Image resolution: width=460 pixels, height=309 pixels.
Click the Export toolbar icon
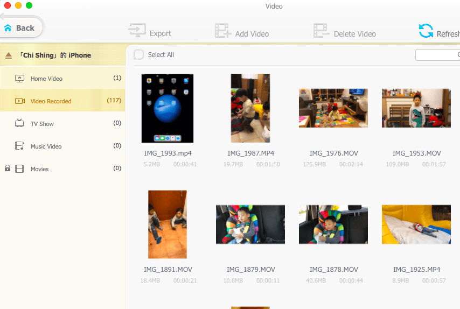tap(137, 31)
